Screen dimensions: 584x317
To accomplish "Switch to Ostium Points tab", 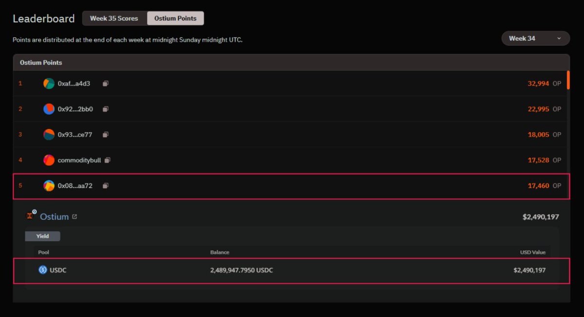I will tap(176, 18).
